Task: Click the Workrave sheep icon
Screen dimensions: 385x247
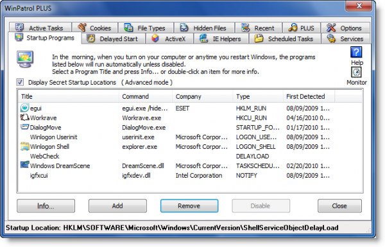Action: [24, 117]
